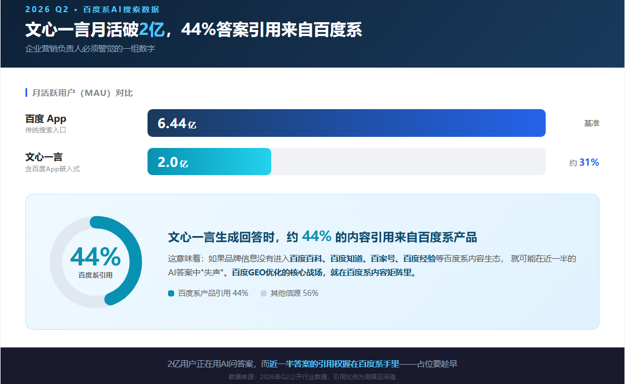Click the '百度系引用' text inside donut
Image resolution: width=625 pixels, height=384 pixels.
(x=95, y=275)
